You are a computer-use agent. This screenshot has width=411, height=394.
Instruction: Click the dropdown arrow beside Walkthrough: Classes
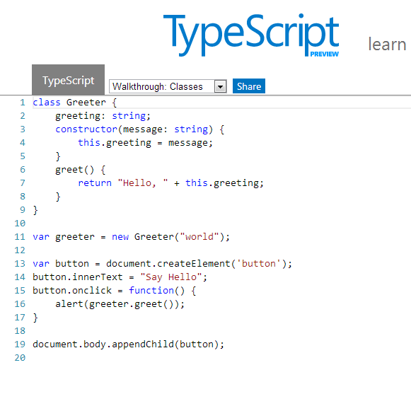[x=220, y=86]
